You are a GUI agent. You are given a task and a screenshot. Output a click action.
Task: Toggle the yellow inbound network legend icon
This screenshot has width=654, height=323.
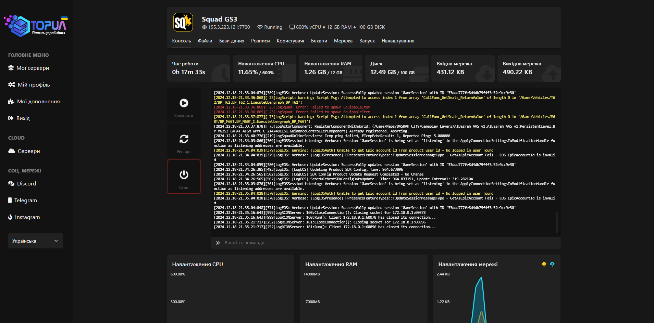[x=544, y=264]
